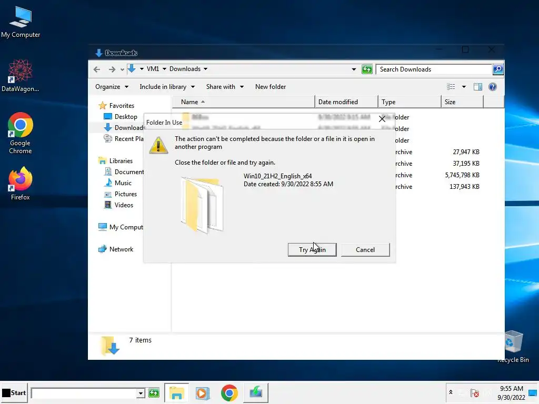Sort by Date modified column
Screen dimensions: 539x404
(346, 102)
